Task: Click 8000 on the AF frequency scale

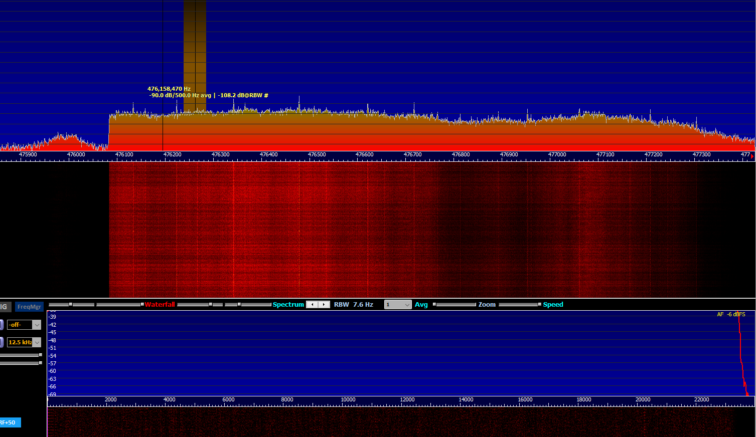Action: [287, 399]
